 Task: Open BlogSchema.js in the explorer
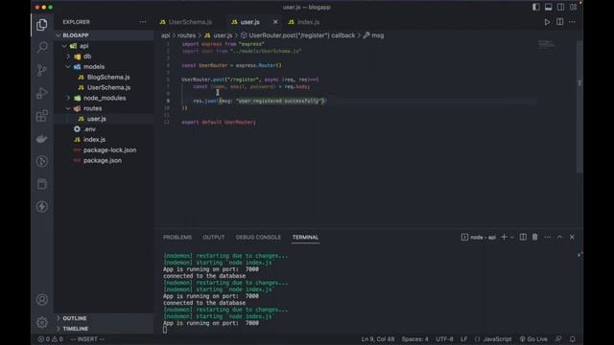104,77
